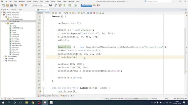188x105 pixels.
Task: Close the Server.java editor tab
Action: [48, 10]
